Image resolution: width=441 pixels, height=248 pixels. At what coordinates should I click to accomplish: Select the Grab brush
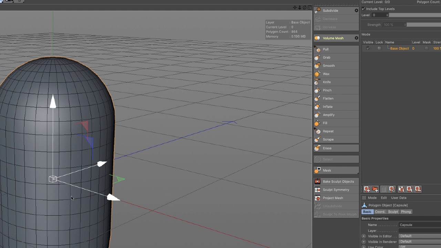click(336, 58)
